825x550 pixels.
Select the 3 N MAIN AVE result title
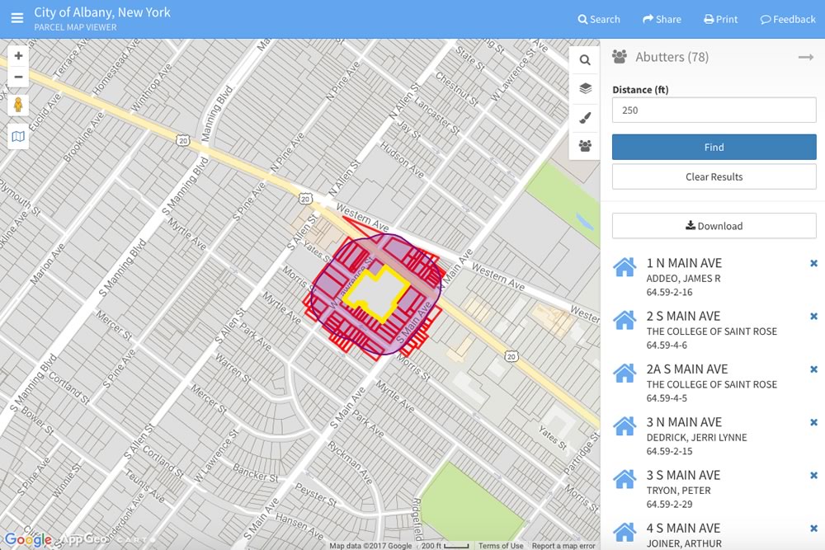click(684, 423)
